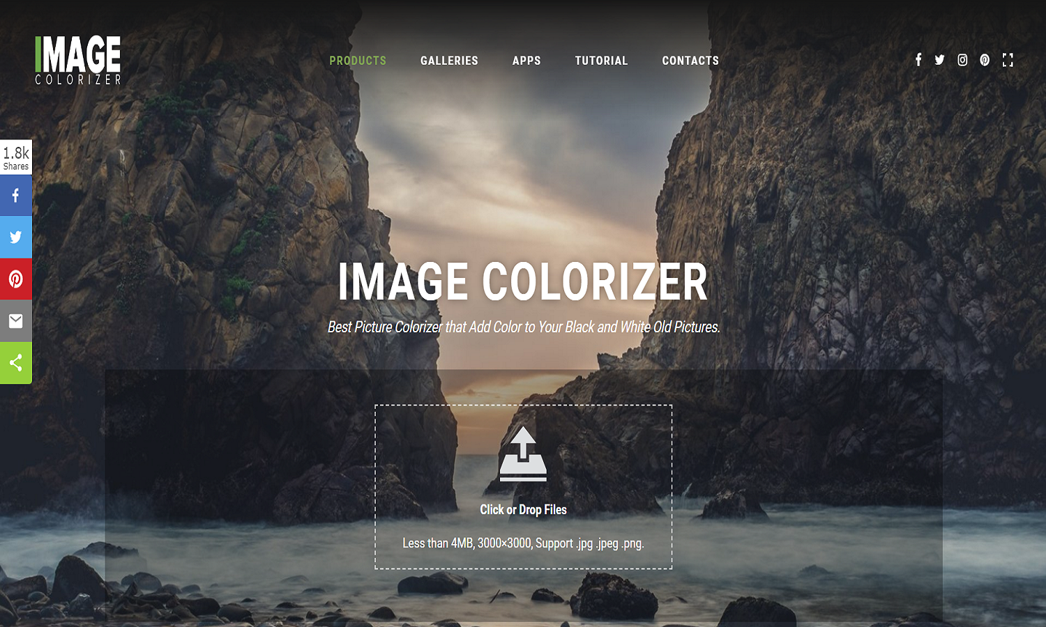Select the dashed file upload drop zone
The image size is (1046, 627).
(x=523, y=484)
